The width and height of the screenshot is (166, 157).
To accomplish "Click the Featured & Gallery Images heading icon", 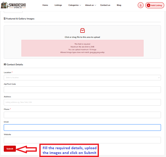I will coord(5,19).
